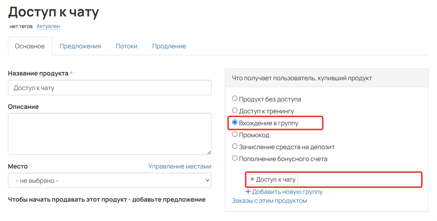Switch to the «Основное» tab
This screenshot has width=437, height=221.
[30, 46]
